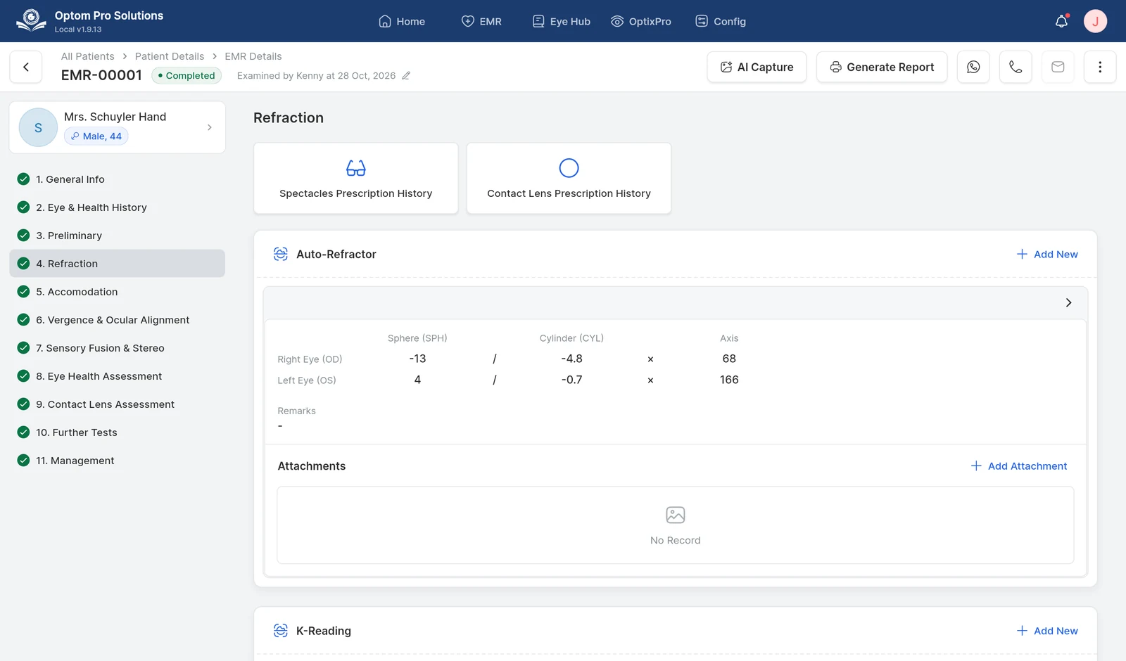Click the back arrow button
This screenshot has width=1126, height=661.
click(26, 67)
